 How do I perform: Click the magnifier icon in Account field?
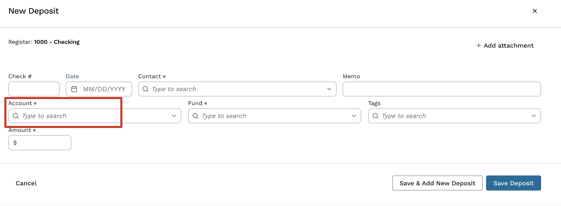[x=16, y=116]
